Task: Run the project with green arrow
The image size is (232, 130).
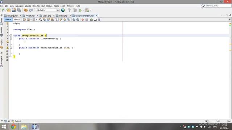Action: (80, 10)
